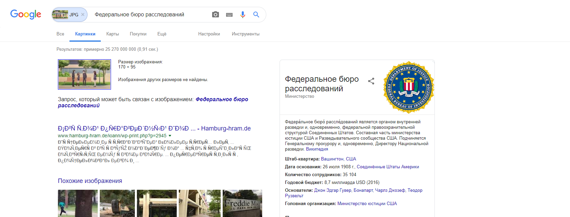The image size is (570, 217).
Task: Open the Hamburg-hram.de result title
Action: pos(154,128)
